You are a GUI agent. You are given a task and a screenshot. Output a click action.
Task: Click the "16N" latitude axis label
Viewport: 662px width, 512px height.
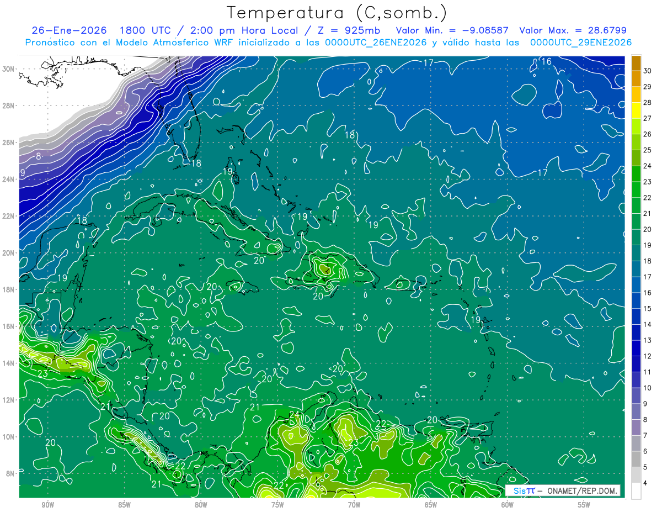(x=9, y=326)
